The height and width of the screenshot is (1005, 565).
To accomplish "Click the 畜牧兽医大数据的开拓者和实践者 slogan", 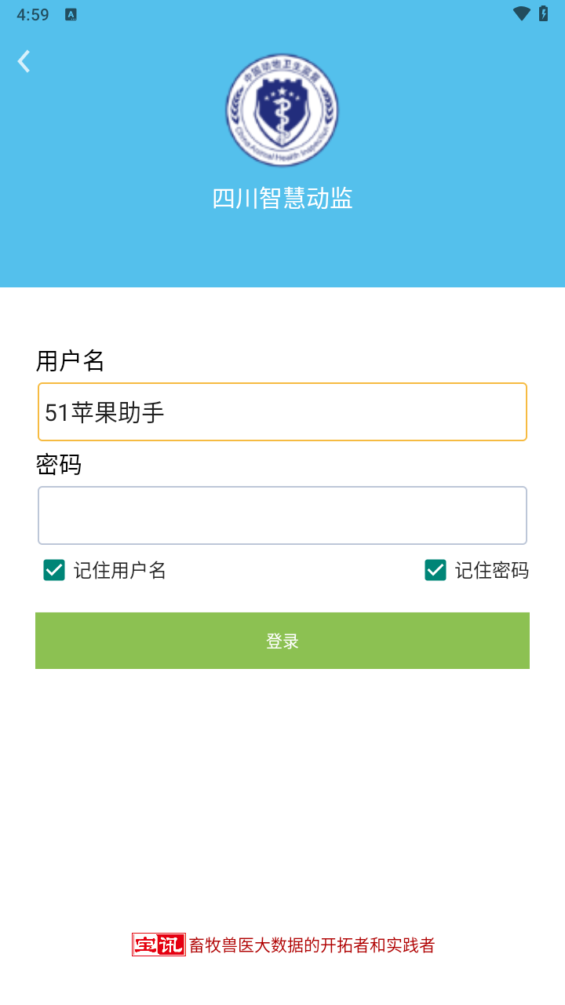I will pos(312,945).
